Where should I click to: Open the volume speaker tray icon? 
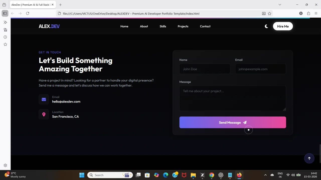pos(293,175)
